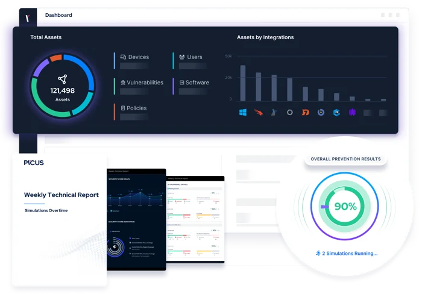Click the Vulnerabilities bug icon

click(123, 83)
